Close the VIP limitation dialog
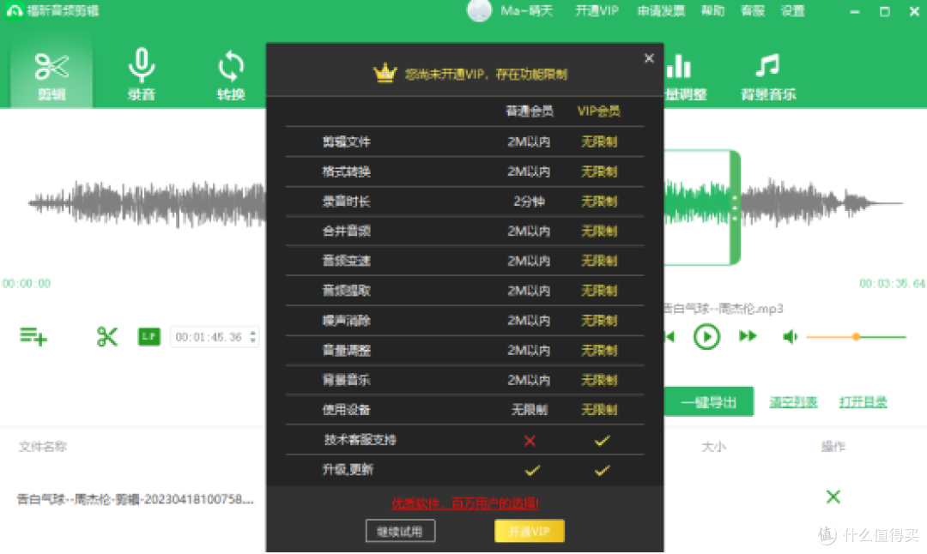Screen dimensions: 927x554 tap(649, 57)
